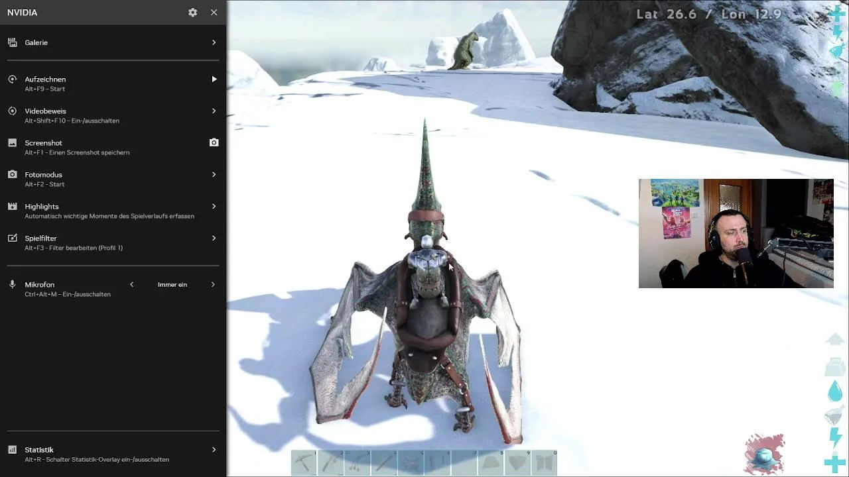The image size is (849, 477).
Task: Switch microphone mode with right arrow
Action: [213, 285]
